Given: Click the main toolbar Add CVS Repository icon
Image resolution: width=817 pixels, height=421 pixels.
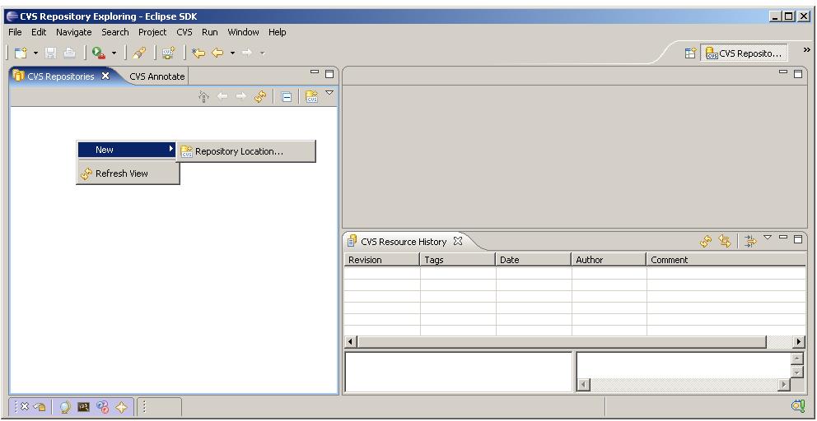Looking at the screenshot, I should point(168,53).
